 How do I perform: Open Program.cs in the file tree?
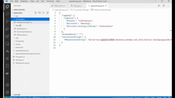click(x=20, y=57)
